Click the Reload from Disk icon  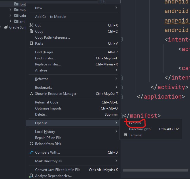click(31, 144)
